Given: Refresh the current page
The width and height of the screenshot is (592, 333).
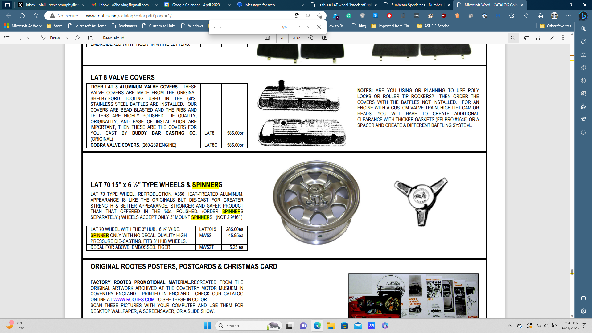Looking at the screenshot, I should click(x=22, y=16).
